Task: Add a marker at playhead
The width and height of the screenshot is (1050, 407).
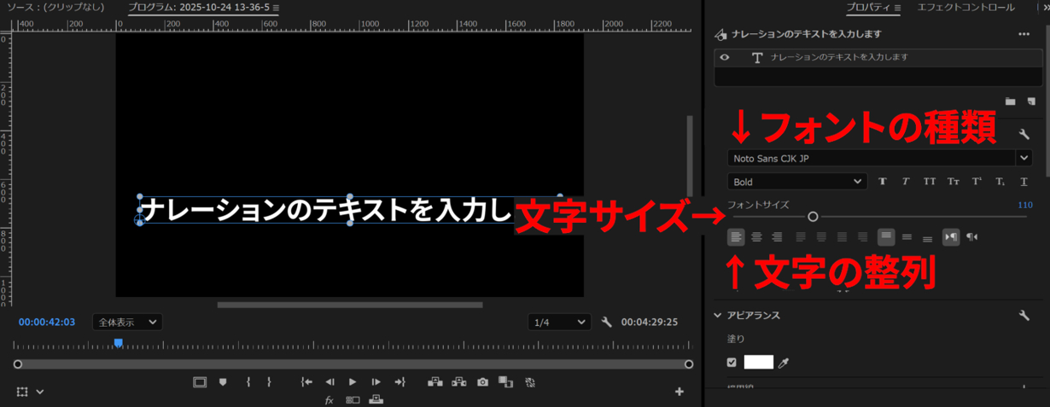Action: point(223,382)
